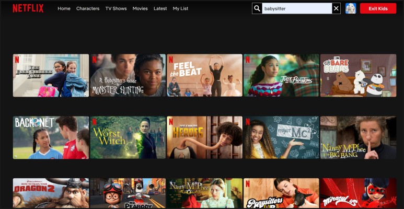Screen dimensions: 404x209
Task: Go to the Home menu item
Action: coord(64,8)
